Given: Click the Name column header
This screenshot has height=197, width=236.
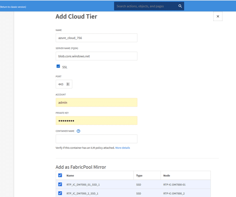Looking at the screenshot, I should tap(70, 176).
